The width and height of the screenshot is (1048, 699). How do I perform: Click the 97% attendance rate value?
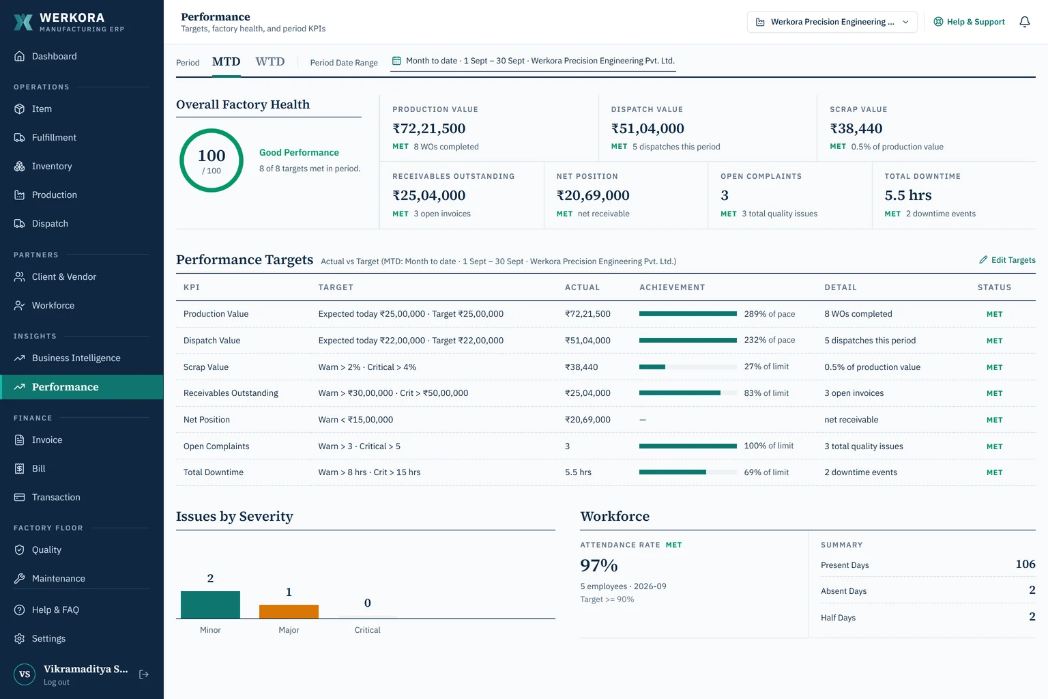coord(599,565)
